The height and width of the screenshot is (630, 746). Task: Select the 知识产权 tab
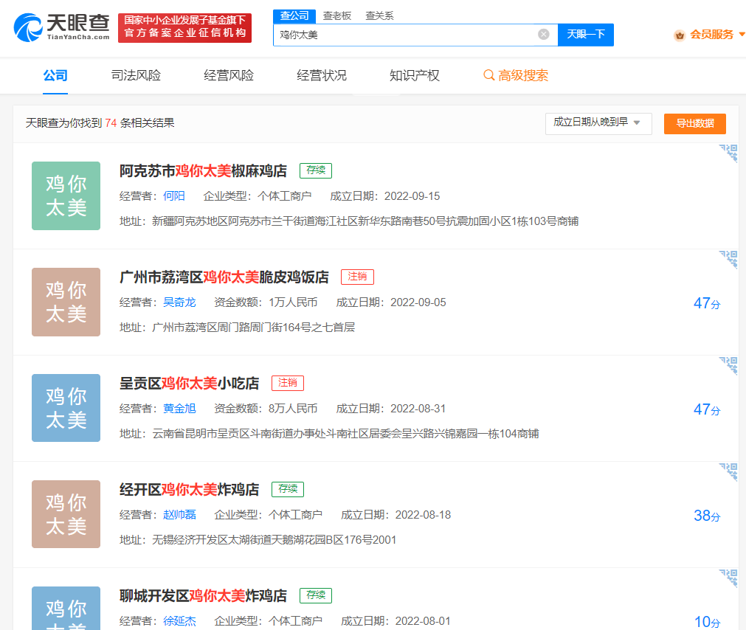(x=415, y=75)
